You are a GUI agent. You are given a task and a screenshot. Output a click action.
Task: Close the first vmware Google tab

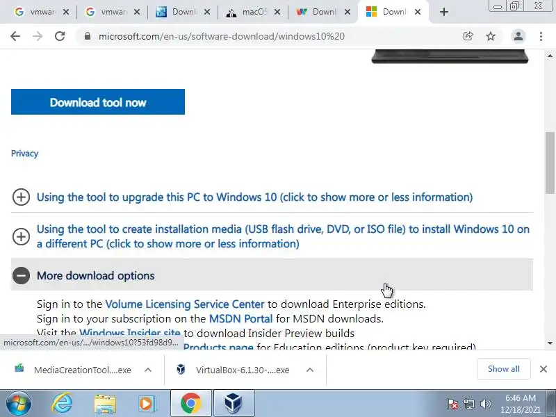tap(66, 12)
